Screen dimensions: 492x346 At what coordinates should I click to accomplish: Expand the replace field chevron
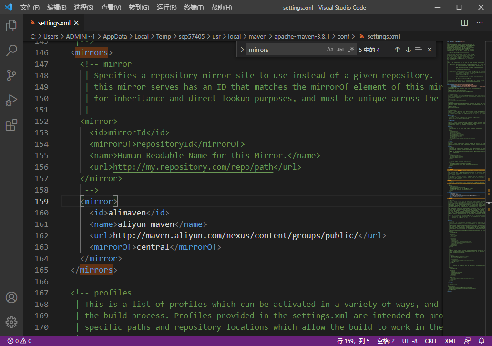click(242, 50)
